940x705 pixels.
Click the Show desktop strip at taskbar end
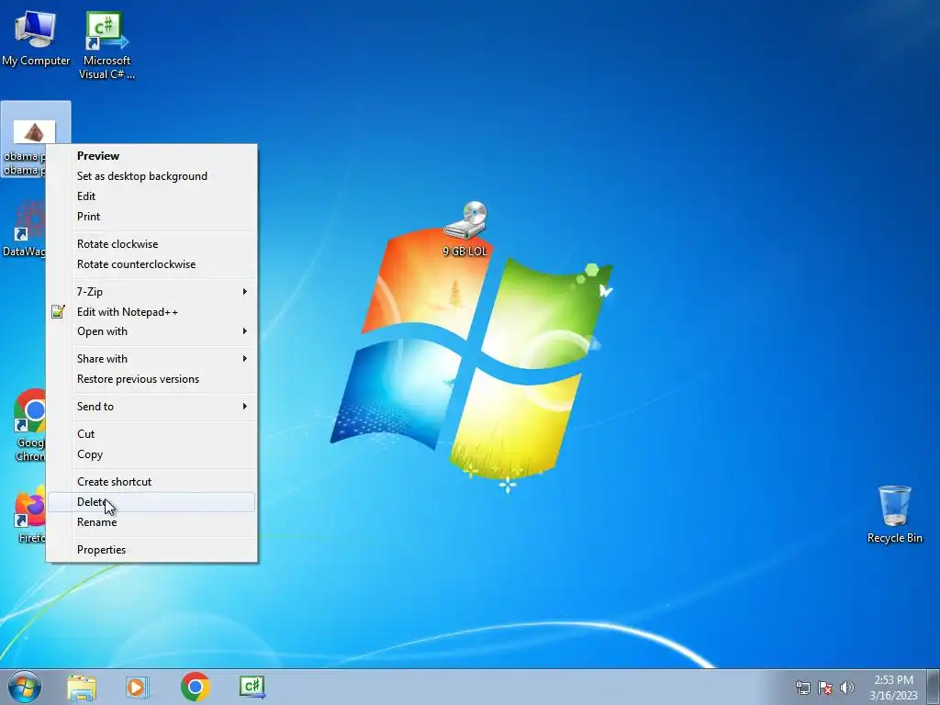[x=934, y=687]
